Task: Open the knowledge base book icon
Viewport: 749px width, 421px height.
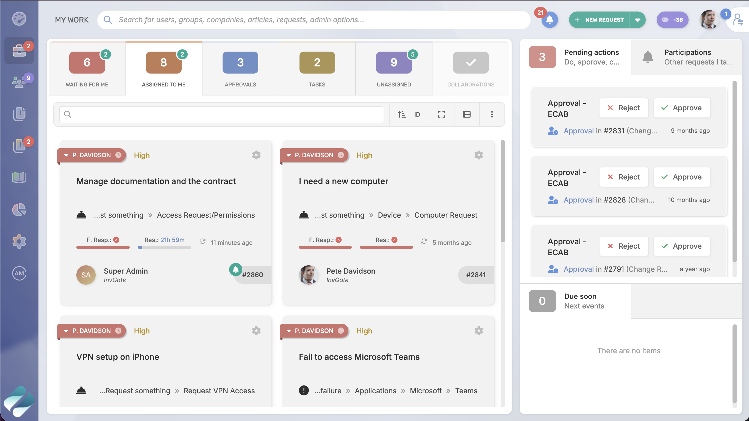Action: [19, 177]
